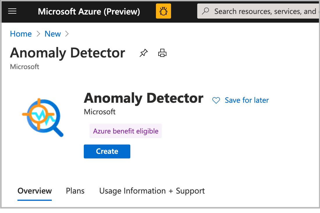This screenshot has height=213, width=320.
Task: Click the heart icon to favorite
Action: point(216,100)
